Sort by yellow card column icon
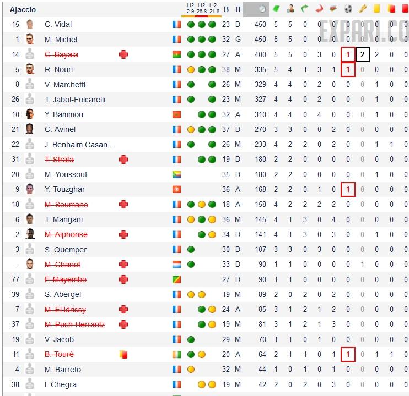The image size is (409, 396). click(x=377, y=9)
